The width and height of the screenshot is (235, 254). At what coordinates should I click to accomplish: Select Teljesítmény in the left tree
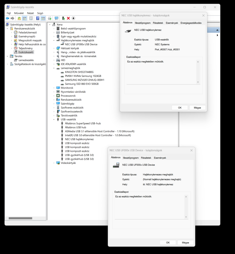coord(25,48)
